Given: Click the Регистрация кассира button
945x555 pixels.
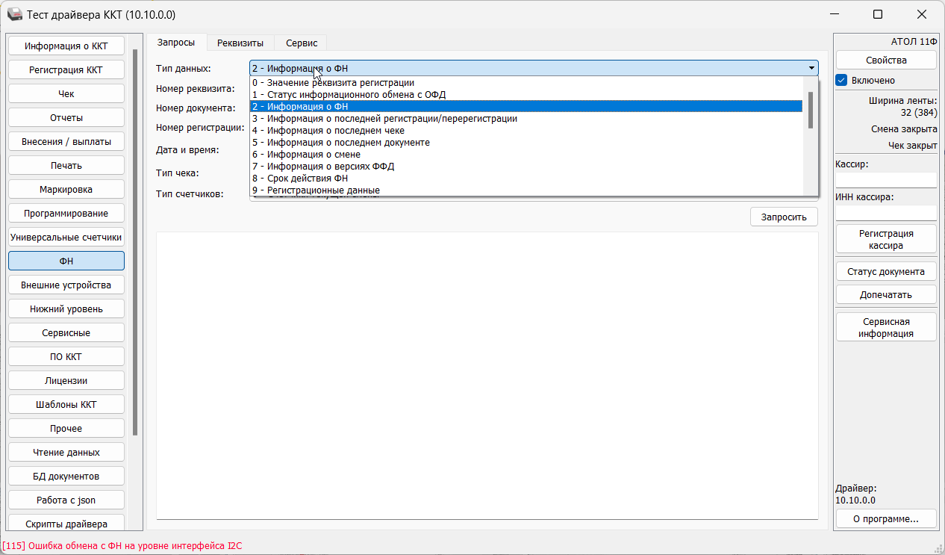Looking at the screenshot, I should pos(886,239).
